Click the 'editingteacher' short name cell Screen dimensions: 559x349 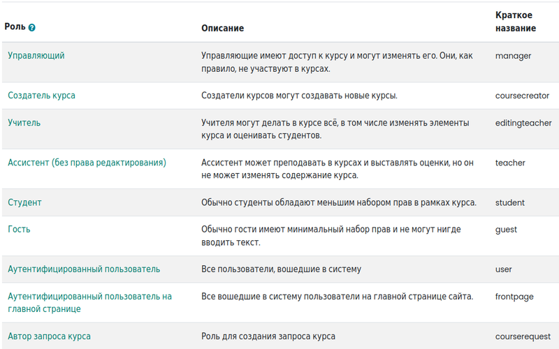coord(523,123)
